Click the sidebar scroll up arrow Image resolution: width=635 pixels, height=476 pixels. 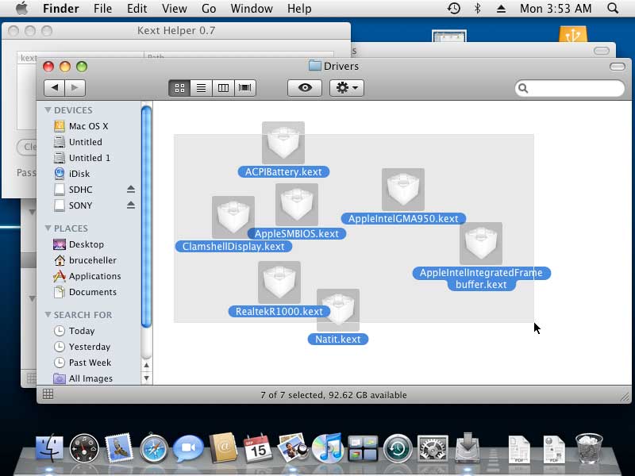[x=146, y=365]
